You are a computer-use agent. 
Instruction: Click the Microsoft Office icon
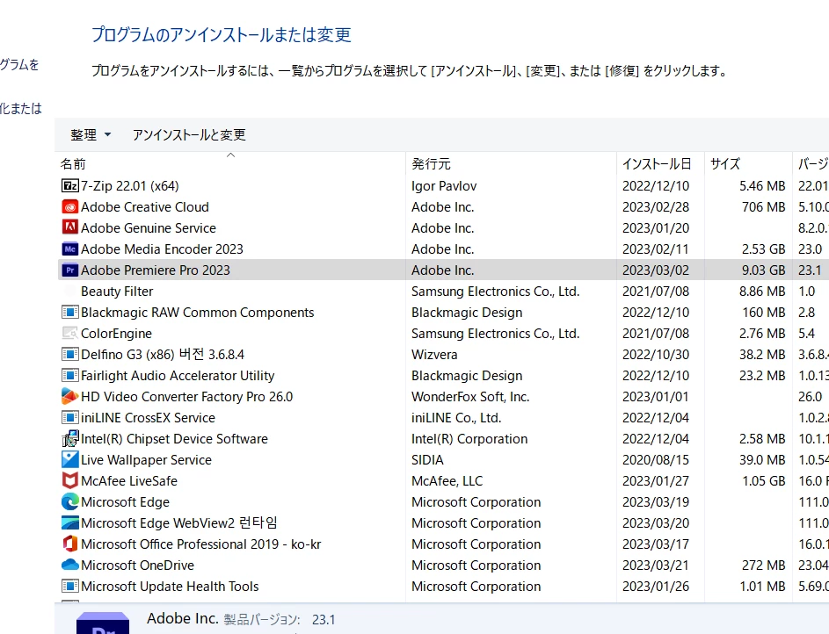point(69,544)
